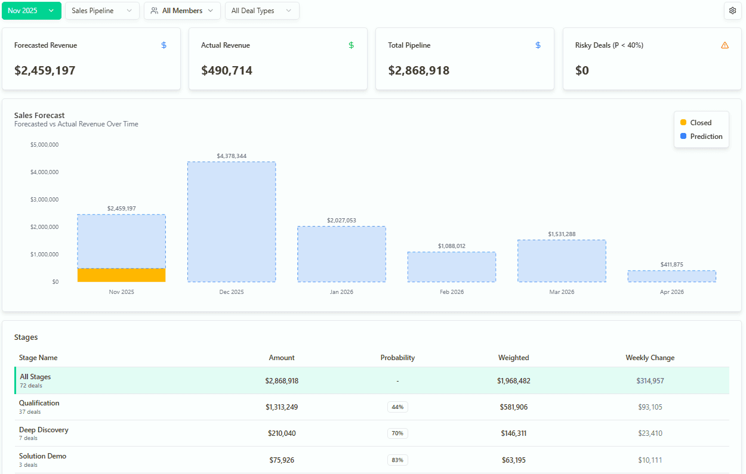Expand the All Deal Types dropdown
Image resolution: width=746 pixels, height=474 pixels.
262,11
